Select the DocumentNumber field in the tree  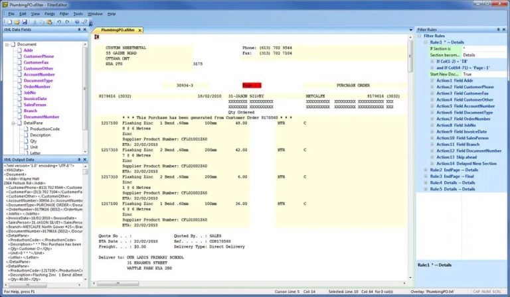(41, 117)
